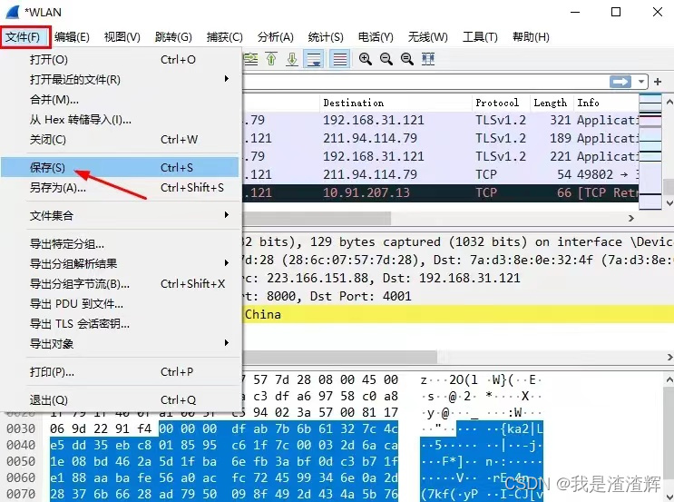Screen dimensions: 674x502
Task: Click the resize columns icon
Action: 427,59
